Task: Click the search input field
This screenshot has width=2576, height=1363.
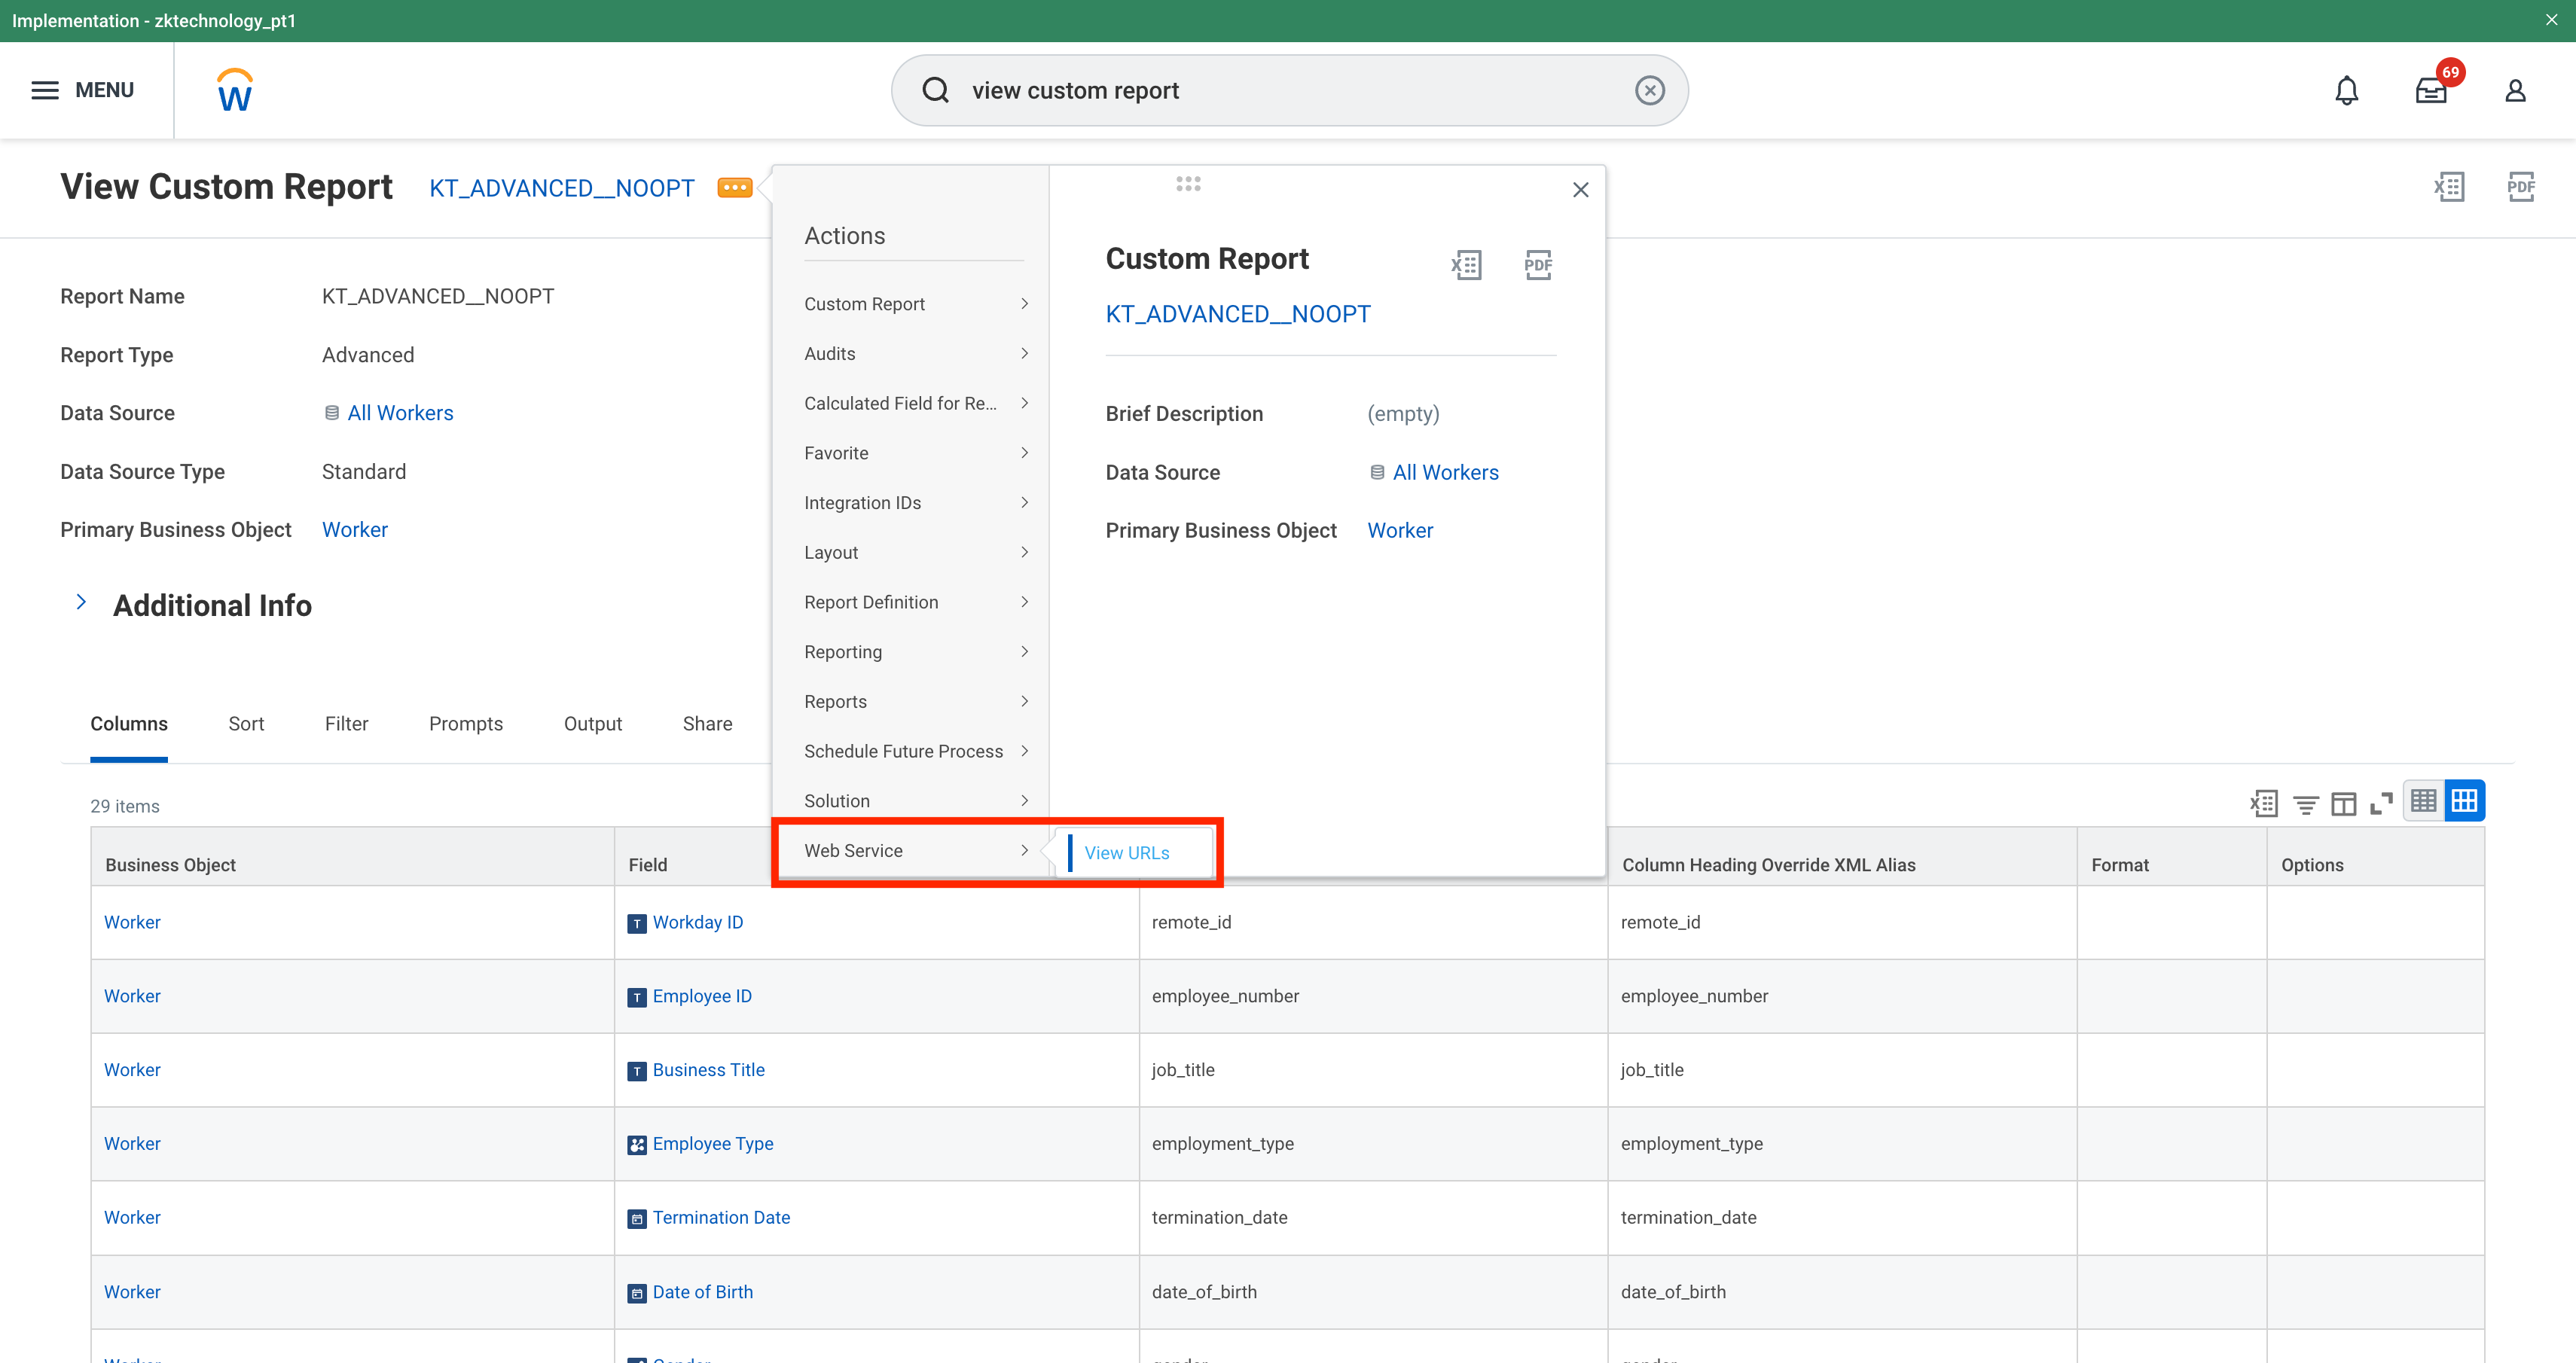Action: 1290,91
